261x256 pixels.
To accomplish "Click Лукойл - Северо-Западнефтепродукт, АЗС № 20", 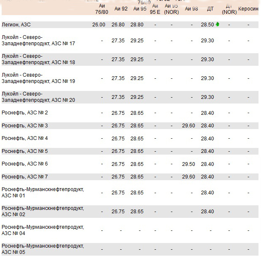I will (x=39, y=97).
